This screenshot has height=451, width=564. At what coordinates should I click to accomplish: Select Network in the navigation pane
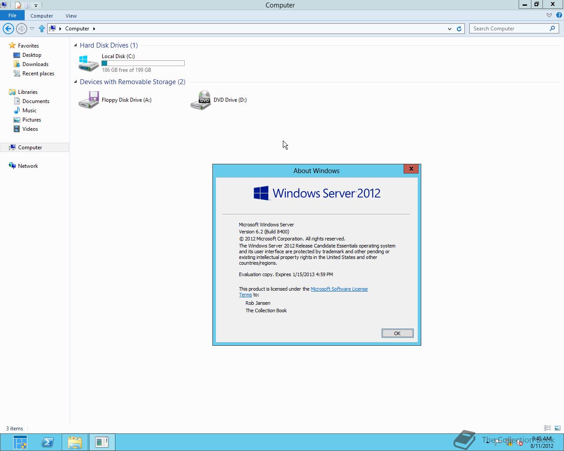tap(28, 166)
